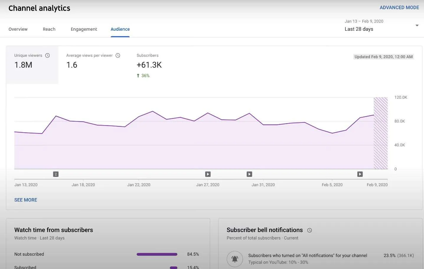Click the 23.5% notifications percentage value

tap(389, 255)
